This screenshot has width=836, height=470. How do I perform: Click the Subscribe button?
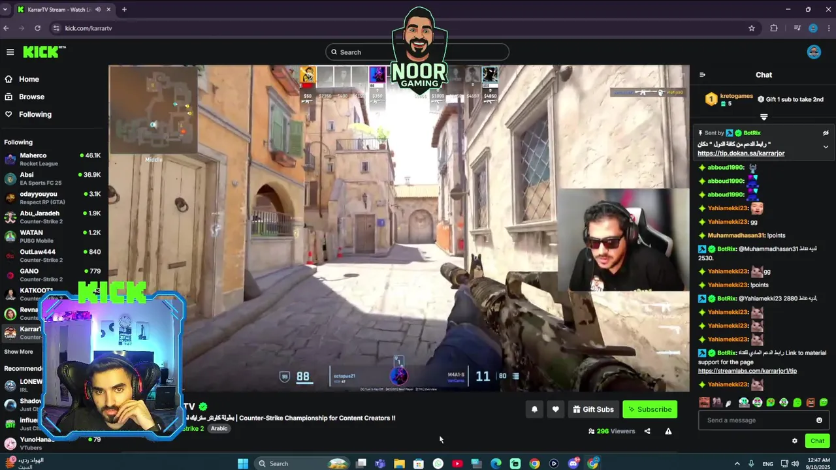pos(650,409)
